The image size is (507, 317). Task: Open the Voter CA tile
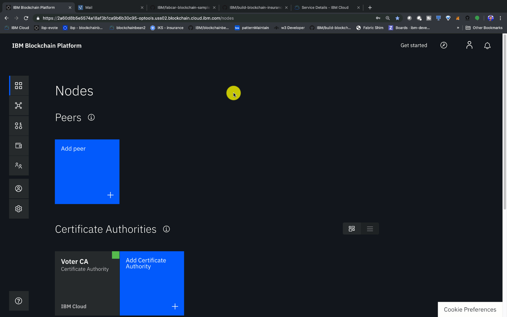87,283
